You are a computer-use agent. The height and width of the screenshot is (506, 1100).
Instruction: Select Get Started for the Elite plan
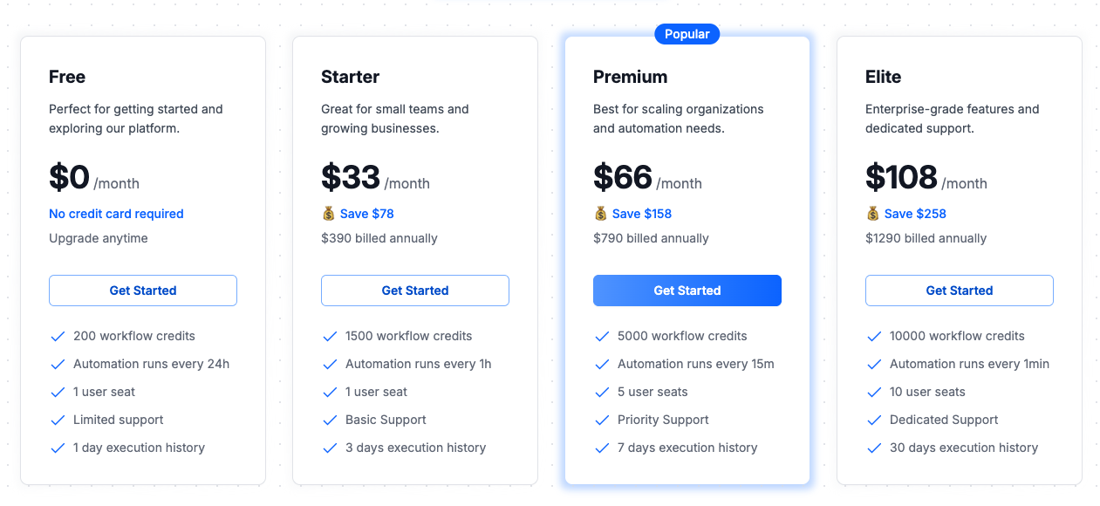(960, 291)
